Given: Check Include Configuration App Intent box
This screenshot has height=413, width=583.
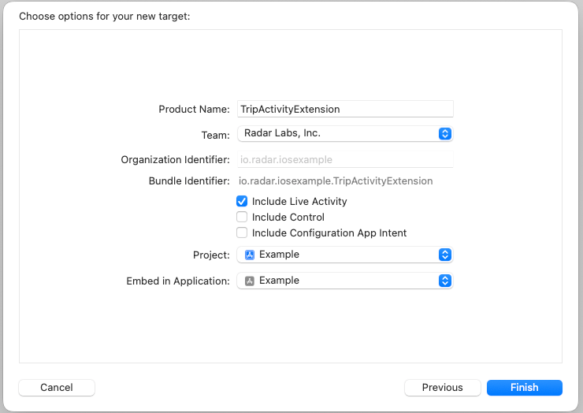Looking at the screenshot, I should point(242,233).
